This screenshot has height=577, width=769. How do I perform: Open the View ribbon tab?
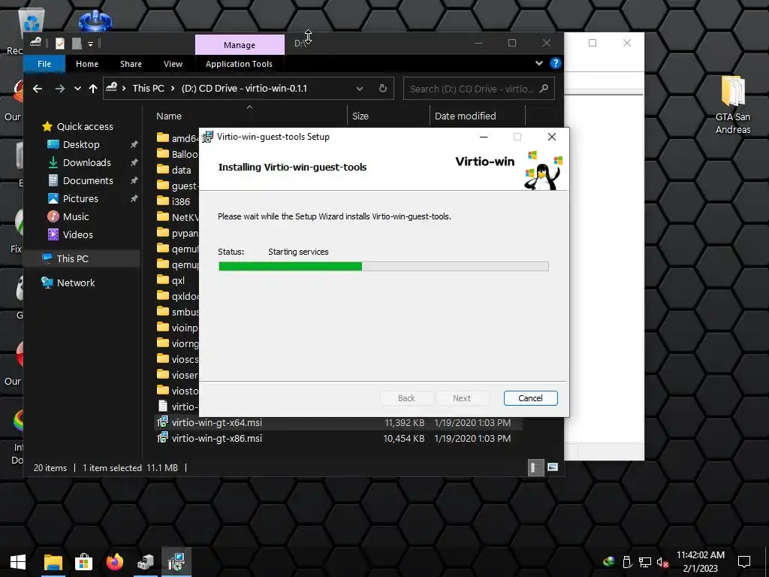(173, 64)
